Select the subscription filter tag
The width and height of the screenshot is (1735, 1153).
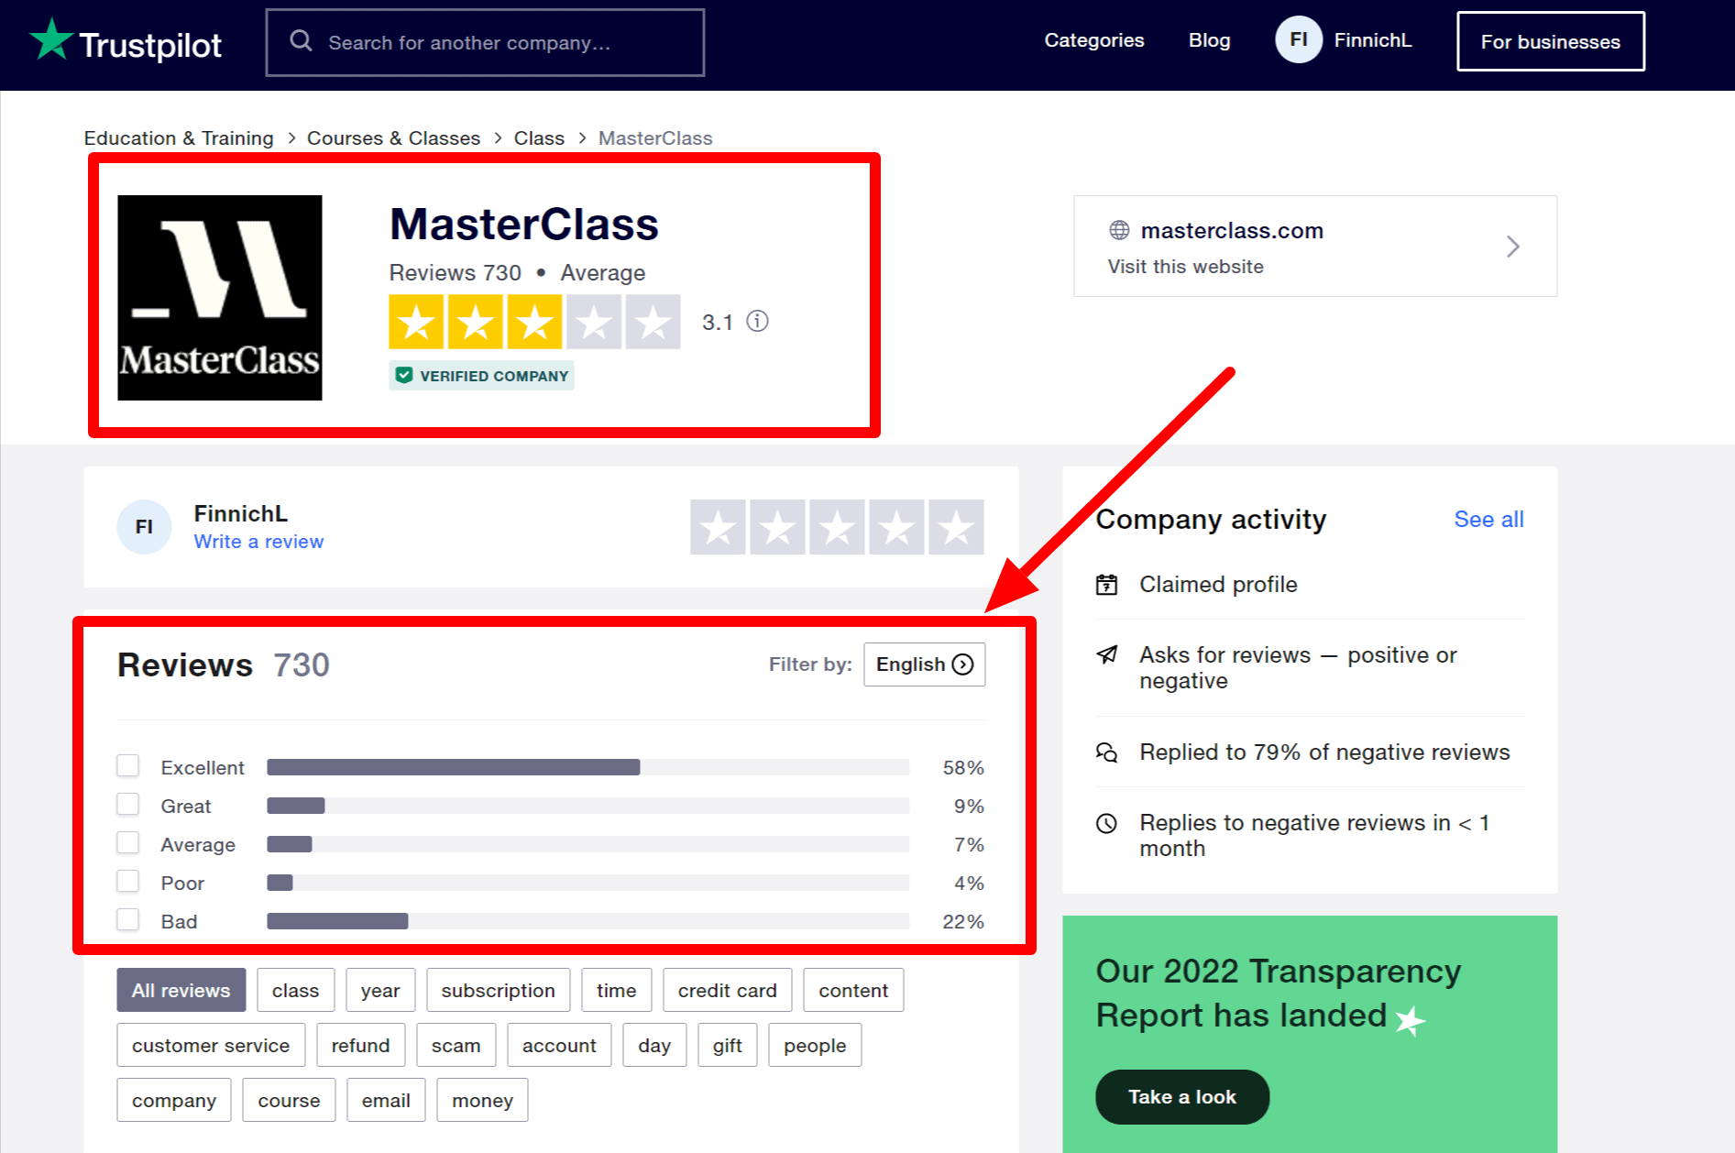pos(499,990)
